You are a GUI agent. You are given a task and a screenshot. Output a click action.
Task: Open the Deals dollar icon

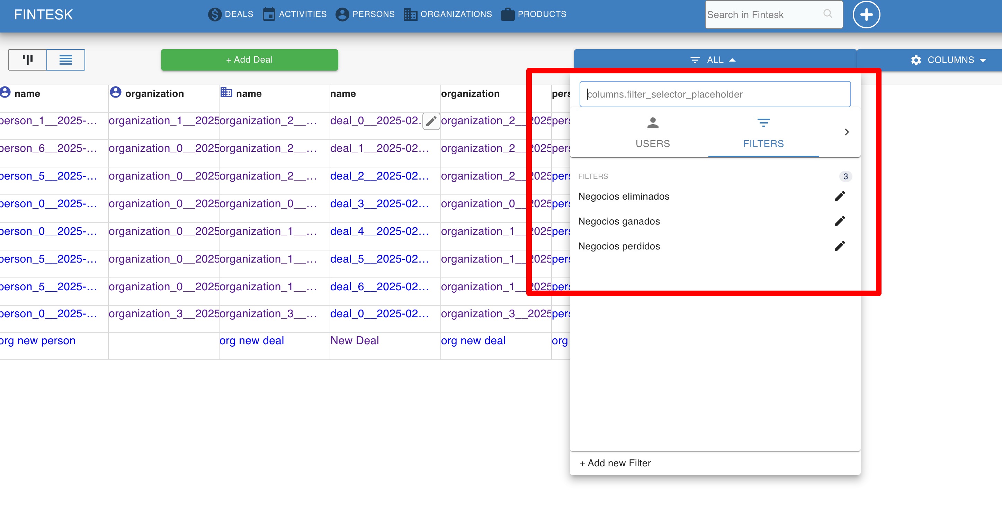point(215,15)
